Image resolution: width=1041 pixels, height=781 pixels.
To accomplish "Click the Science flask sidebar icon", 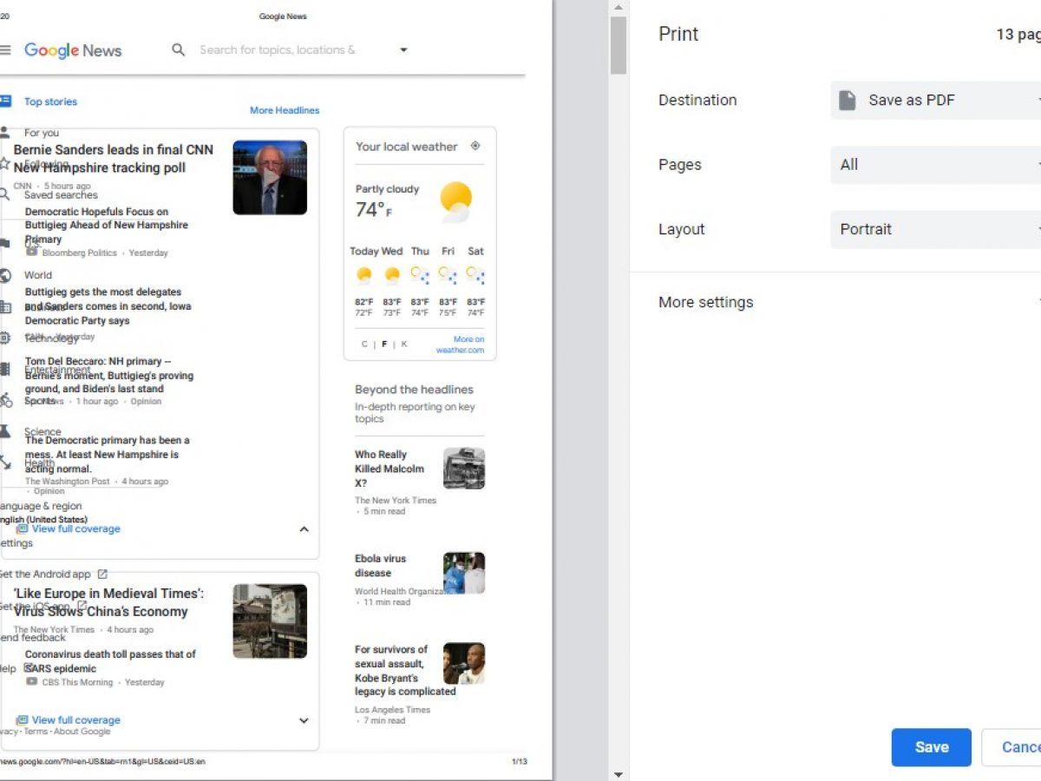I will (x=5, y=431).
